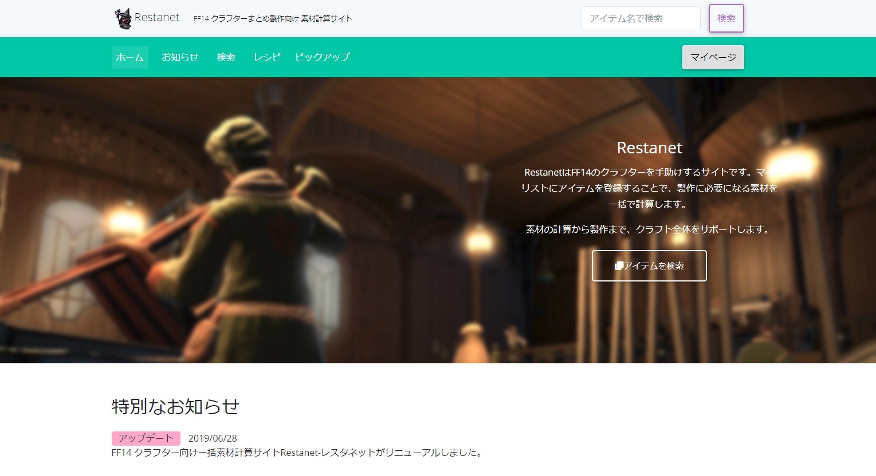The image size is (876, 476).
Task: Click the リニューアルしました announcement text
Action: coord(298,453)
